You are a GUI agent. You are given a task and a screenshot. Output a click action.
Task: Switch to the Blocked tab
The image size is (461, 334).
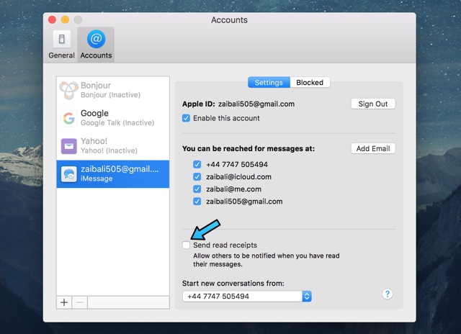click(310, 83)
